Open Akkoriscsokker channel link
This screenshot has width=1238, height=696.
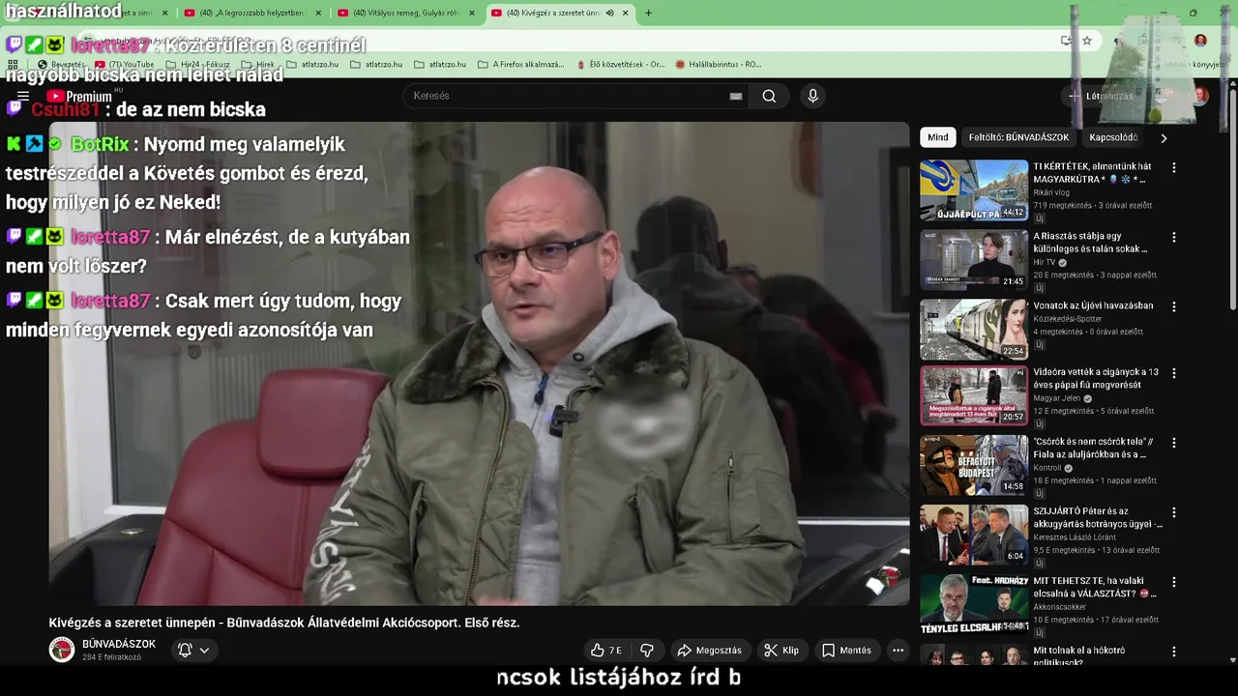tap(1060, 607)
